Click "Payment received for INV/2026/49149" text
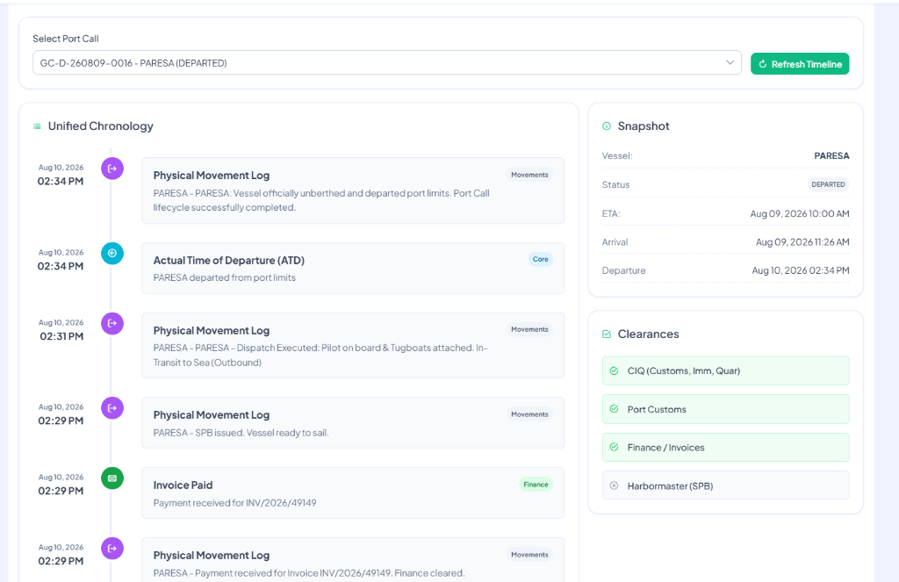Screen dimensions: 899x582 pos(234,503)
